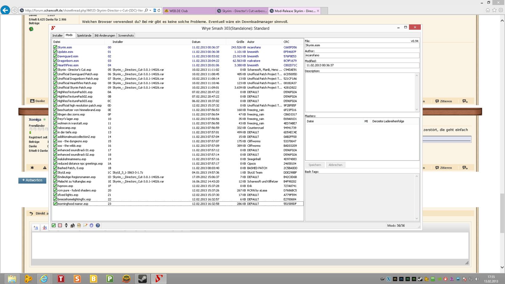Sort mods by the Größe column header
The width and height of the screenshot is (505, 284).
click(240, 42)
